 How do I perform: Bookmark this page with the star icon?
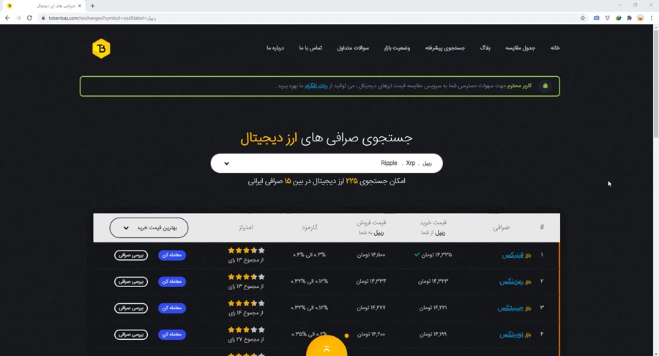pyautogui.click(x=583, y=18)
